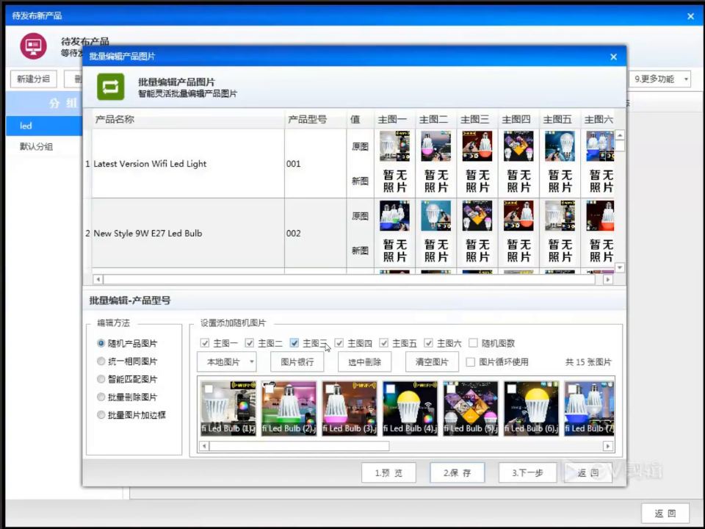
Task: Select 智能匹配图片 radio option
Action: (128, 379)
